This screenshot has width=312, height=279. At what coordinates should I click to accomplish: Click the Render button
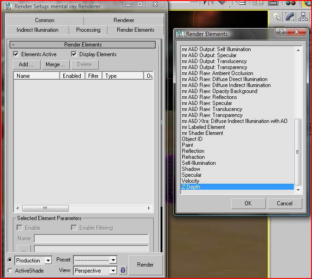145,265
